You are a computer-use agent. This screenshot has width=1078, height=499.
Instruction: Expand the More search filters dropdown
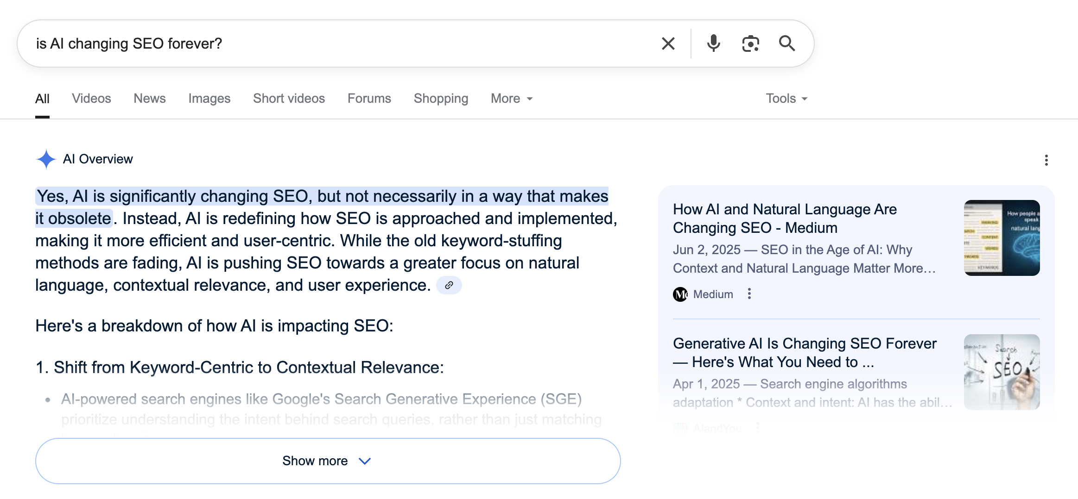511,99
